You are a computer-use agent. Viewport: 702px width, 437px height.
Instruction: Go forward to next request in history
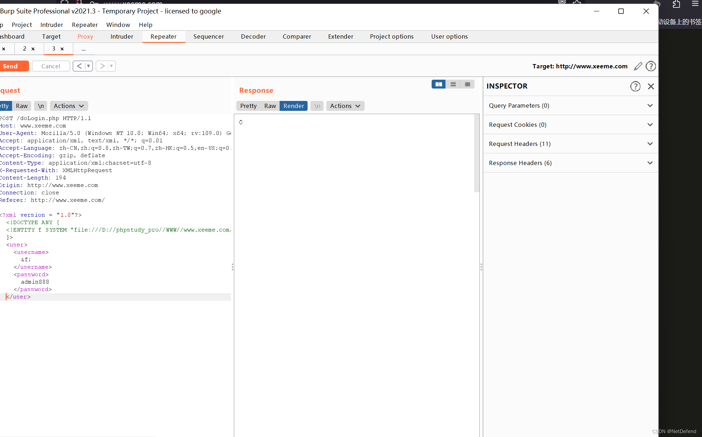coord(102,66)
